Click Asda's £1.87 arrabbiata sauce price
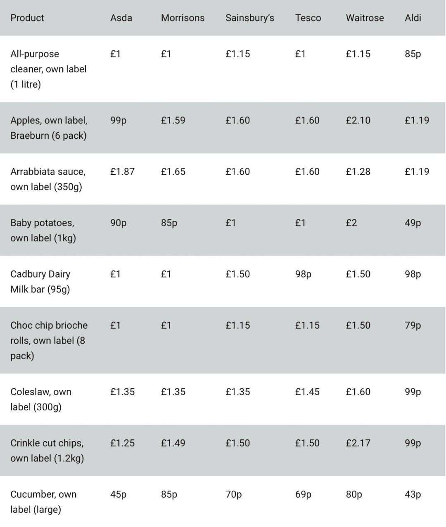The width and height of the screenshot is (446, 527). click(122, 171)
